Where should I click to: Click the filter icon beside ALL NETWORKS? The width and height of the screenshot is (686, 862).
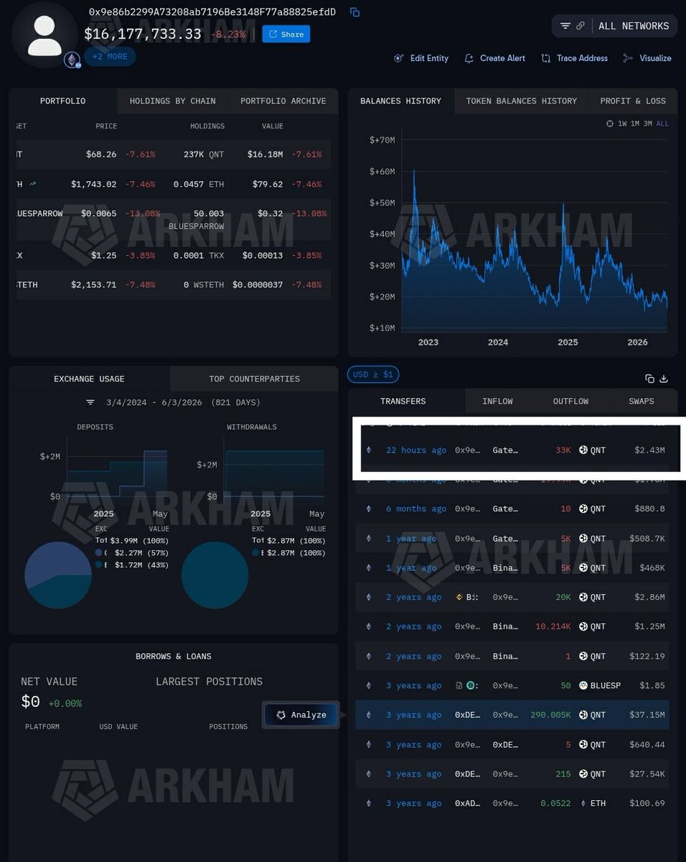[x=565, y=26]
